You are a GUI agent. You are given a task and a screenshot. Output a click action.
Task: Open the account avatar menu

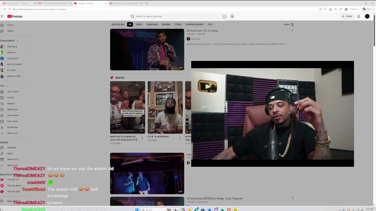367,16
